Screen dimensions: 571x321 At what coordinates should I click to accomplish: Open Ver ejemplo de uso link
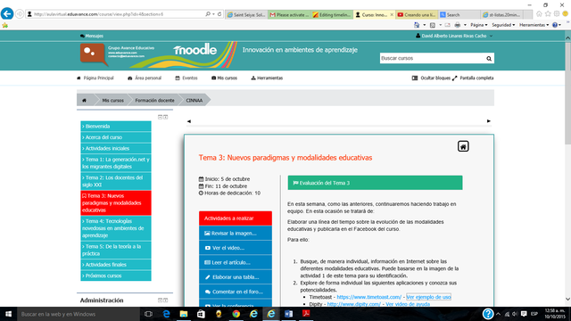(428, 297)
